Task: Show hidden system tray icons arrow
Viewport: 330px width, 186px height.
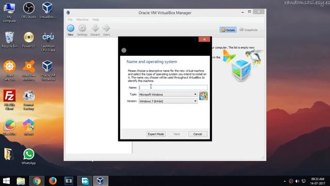Action: 285,181
